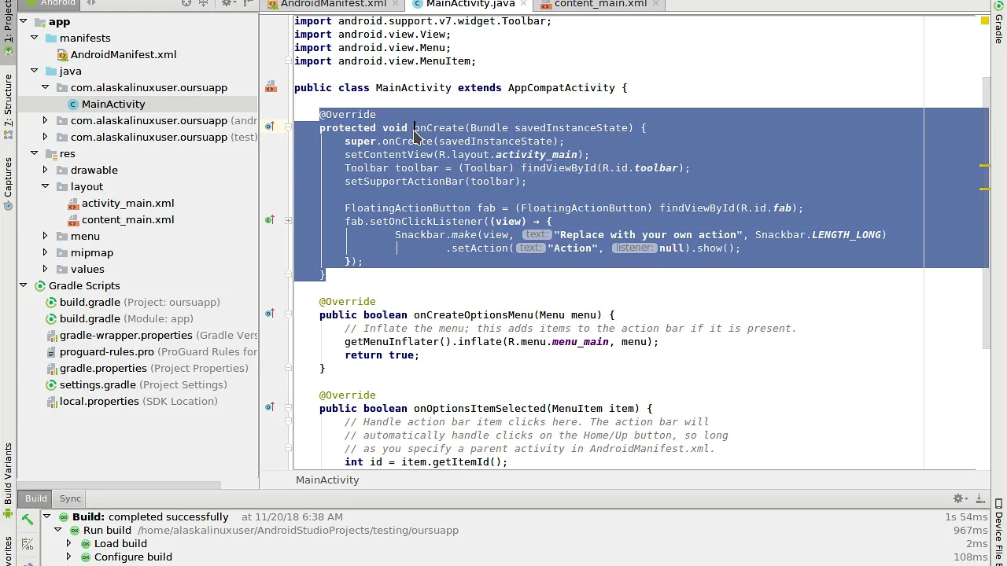
Task: Expand com.alaskalinuxuser.oursuapp (test) package
Action: click(45, 137)
